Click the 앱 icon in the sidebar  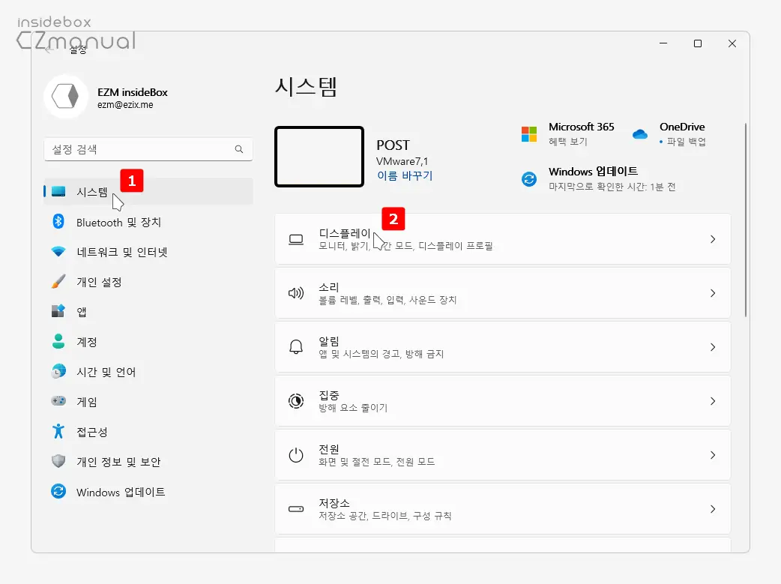pos(58,312)
